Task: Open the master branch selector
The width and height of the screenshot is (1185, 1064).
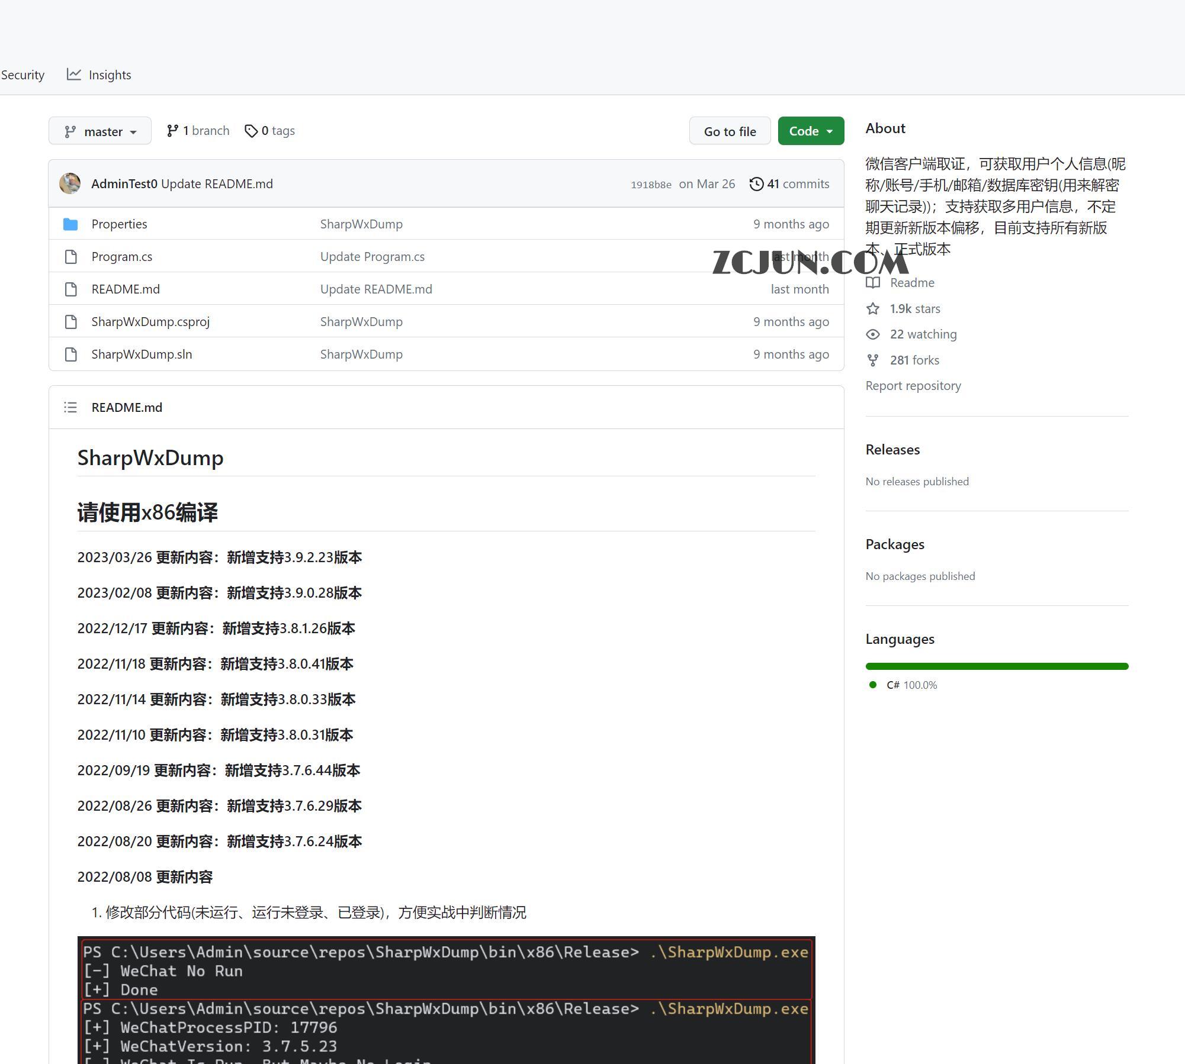Action: 99,131
